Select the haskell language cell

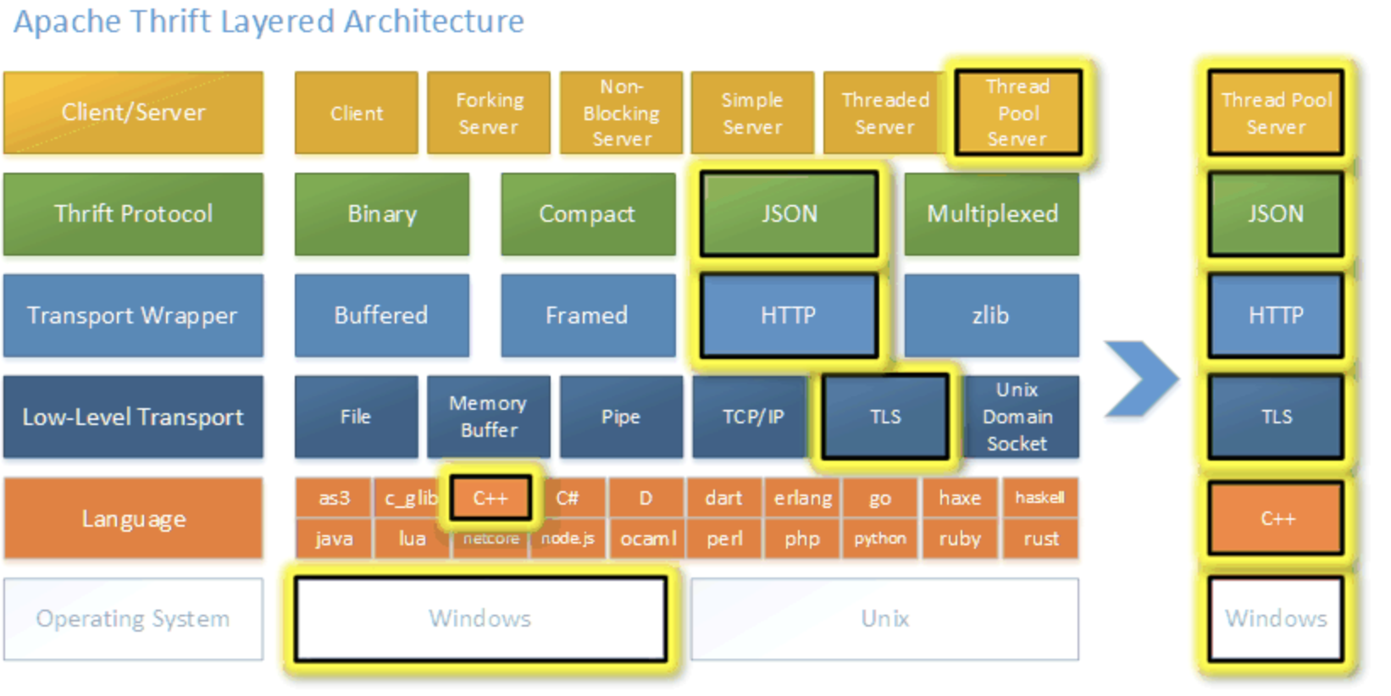pyautogui.click(x=1040, y=498)
